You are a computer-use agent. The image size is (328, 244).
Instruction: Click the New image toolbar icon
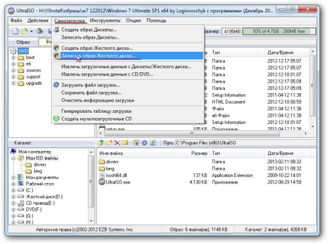pyautogui.click(x=15, y=31)
